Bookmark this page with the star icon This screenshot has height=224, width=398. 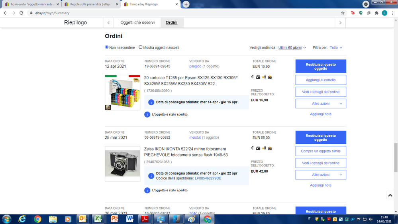pyautogui.click(x=343, y=13)
